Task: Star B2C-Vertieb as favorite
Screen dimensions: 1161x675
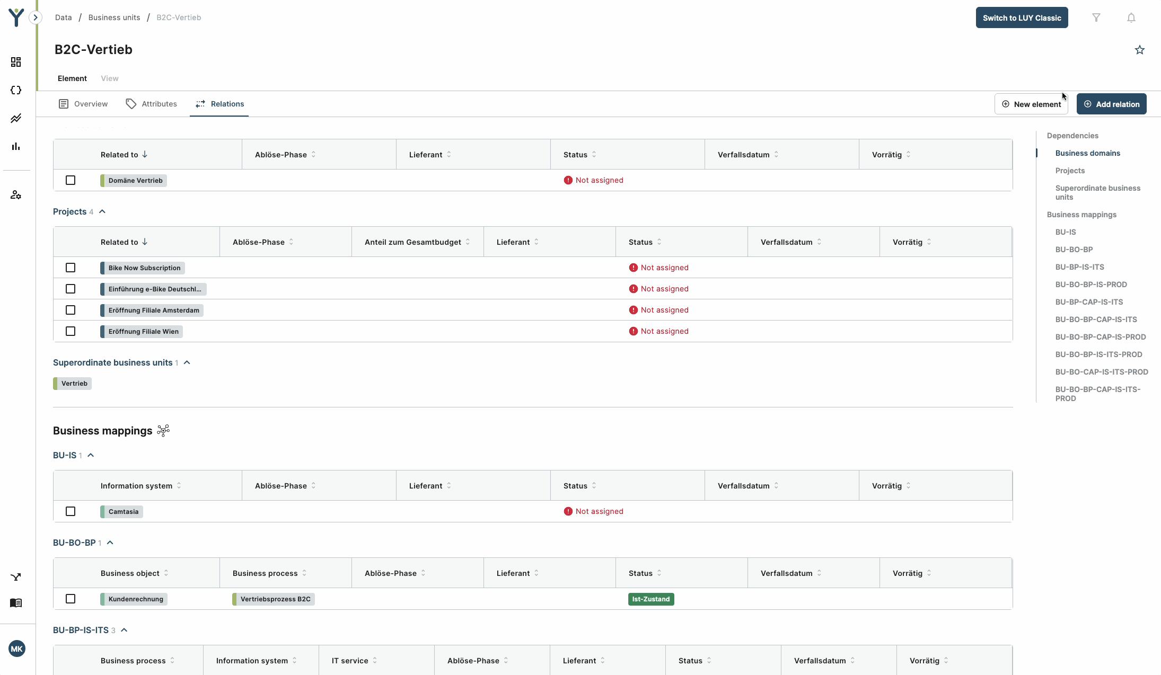Action: (1140, 49)
